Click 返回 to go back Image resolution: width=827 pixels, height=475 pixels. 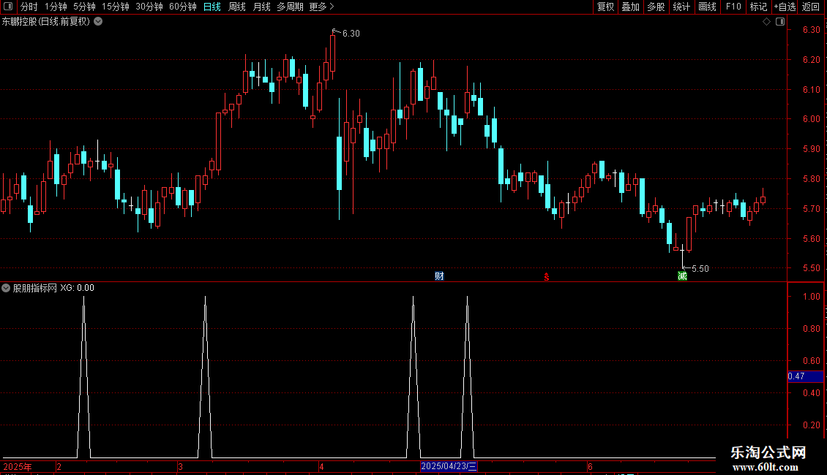click(x=811, y=7)
